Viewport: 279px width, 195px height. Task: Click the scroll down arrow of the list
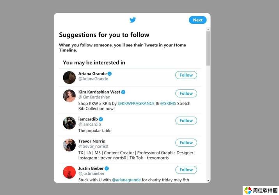coord(208,180)
